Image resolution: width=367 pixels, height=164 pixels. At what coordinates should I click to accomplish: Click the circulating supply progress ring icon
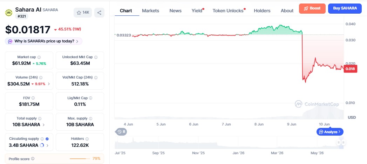42,145
